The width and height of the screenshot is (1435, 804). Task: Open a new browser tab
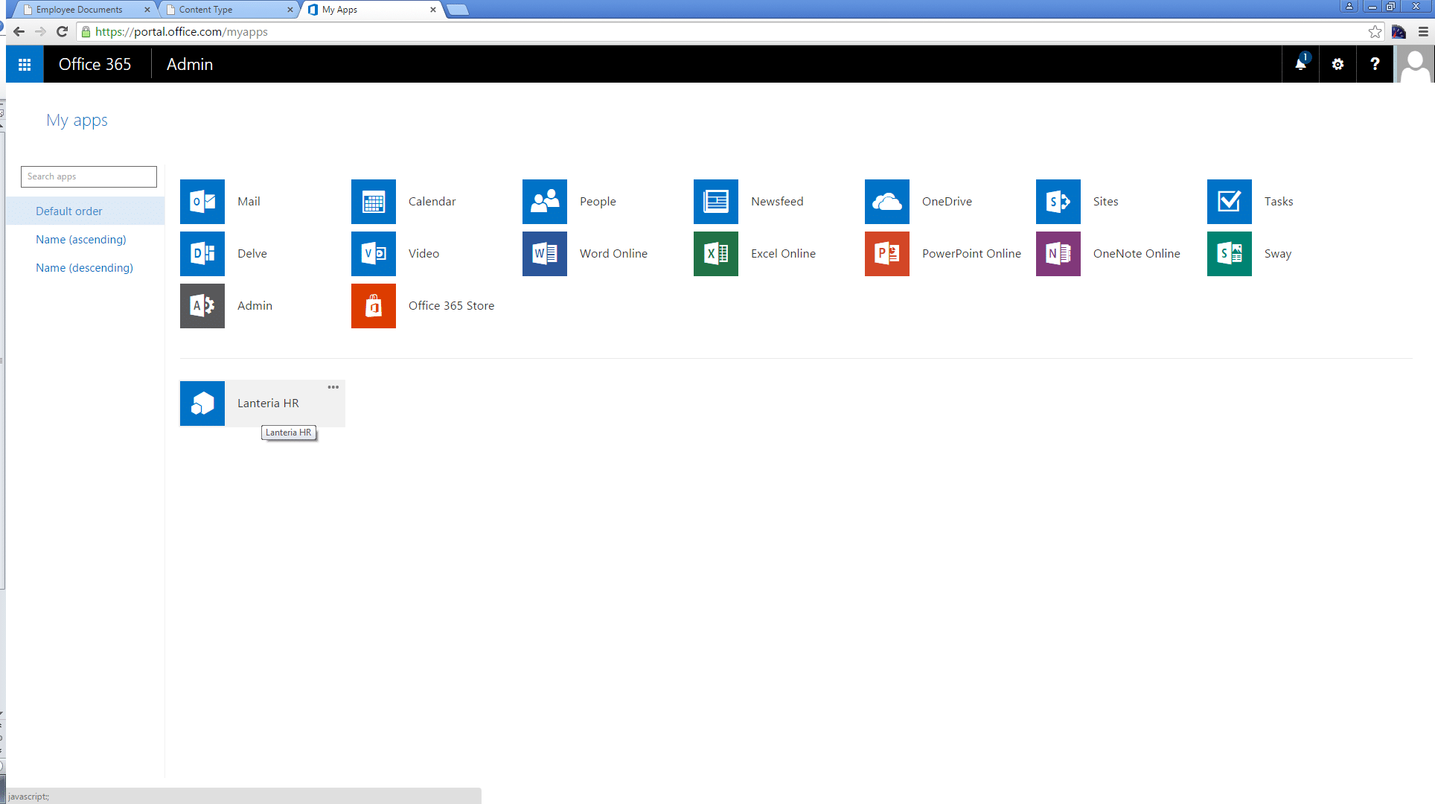click(x=458, y=10)
